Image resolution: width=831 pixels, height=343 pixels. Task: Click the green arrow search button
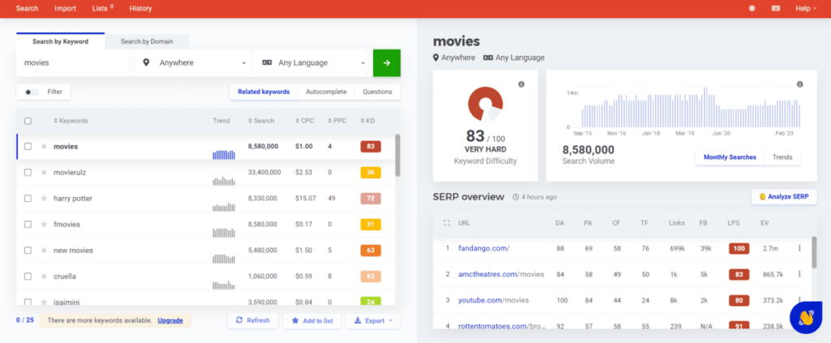click(x=387, y=62)
